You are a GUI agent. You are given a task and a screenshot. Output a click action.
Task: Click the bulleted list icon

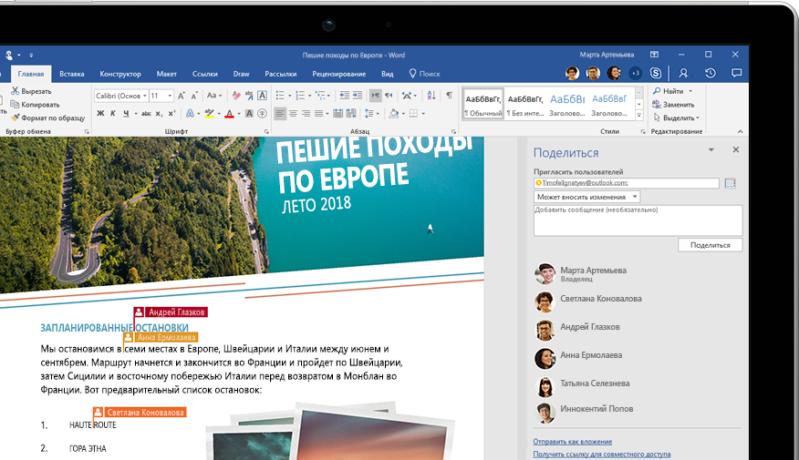coord(280,95)
